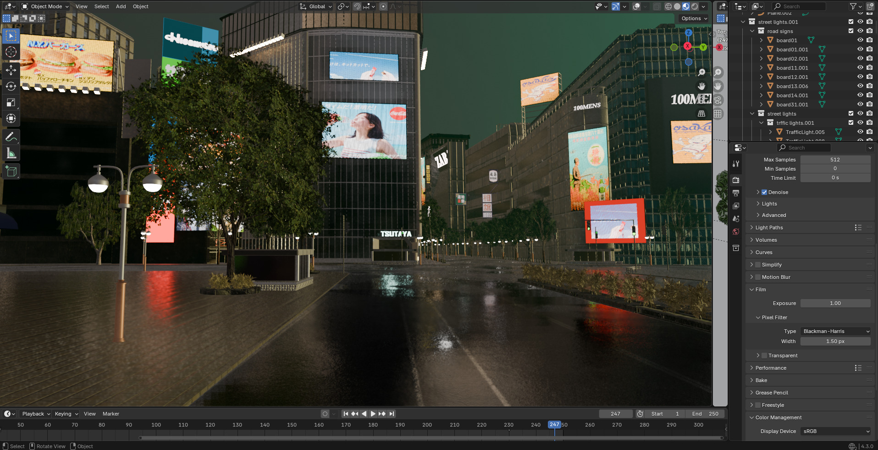Open the Object Mode dropdown
Image resolution: width=878 pixels, height=450 pixels.
click(x=45, y=6)
